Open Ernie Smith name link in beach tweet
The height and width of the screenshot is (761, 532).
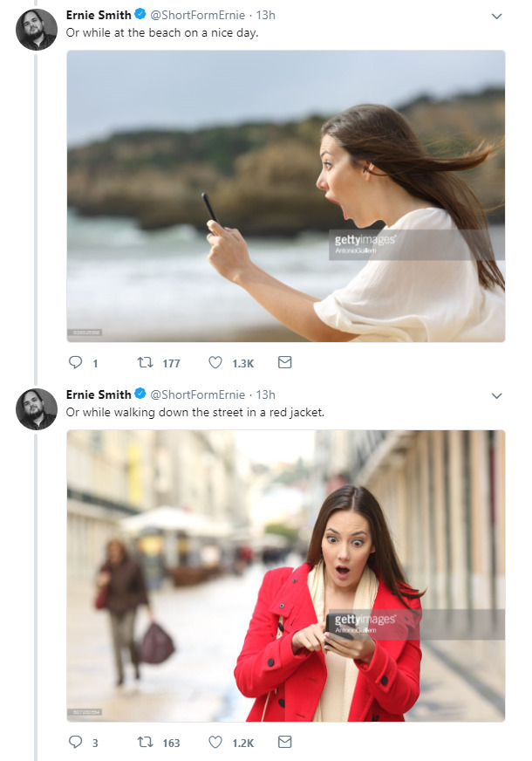pos(99,15)
